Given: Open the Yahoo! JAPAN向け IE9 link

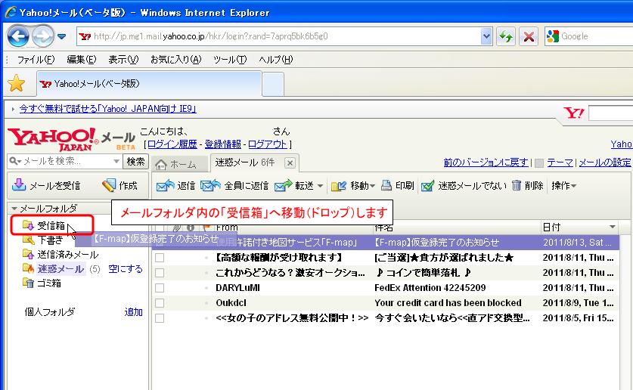Looking at the screenshot, I should point(108,109).
